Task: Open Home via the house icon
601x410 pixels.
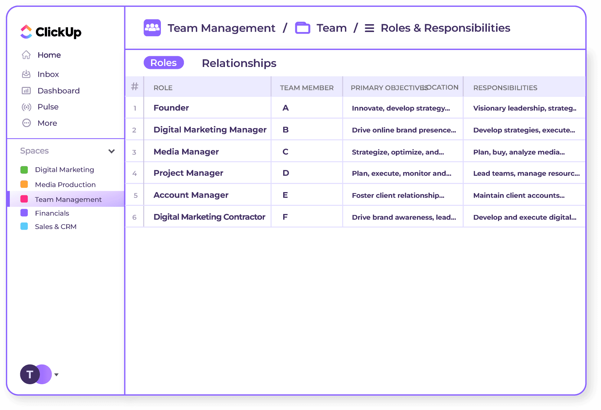Action: [x=26, y=55]
